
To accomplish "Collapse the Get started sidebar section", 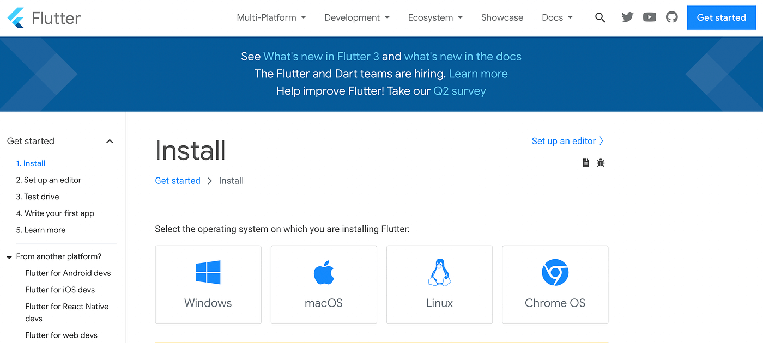I will tap(110, 141).
